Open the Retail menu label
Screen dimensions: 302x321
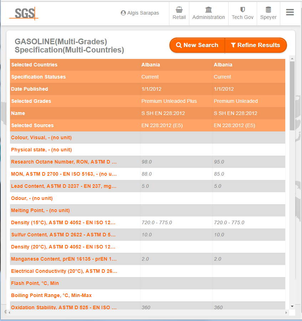pos(179,17)
